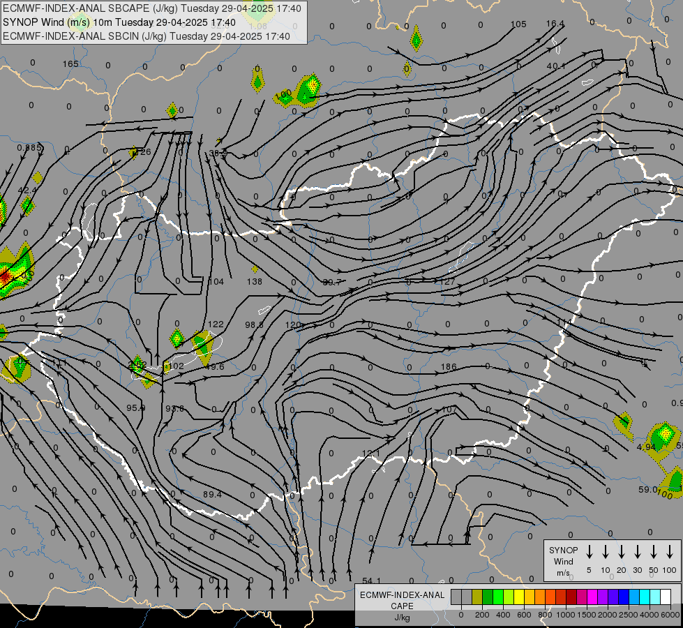The image size is (683, 628).
Task: Click the map value 104
Action: (216, 281)
